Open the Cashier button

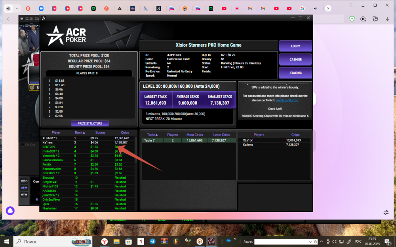coord(295,60)
